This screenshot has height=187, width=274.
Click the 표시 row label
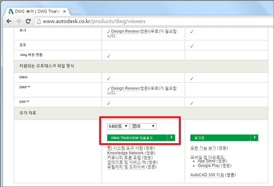23,30
